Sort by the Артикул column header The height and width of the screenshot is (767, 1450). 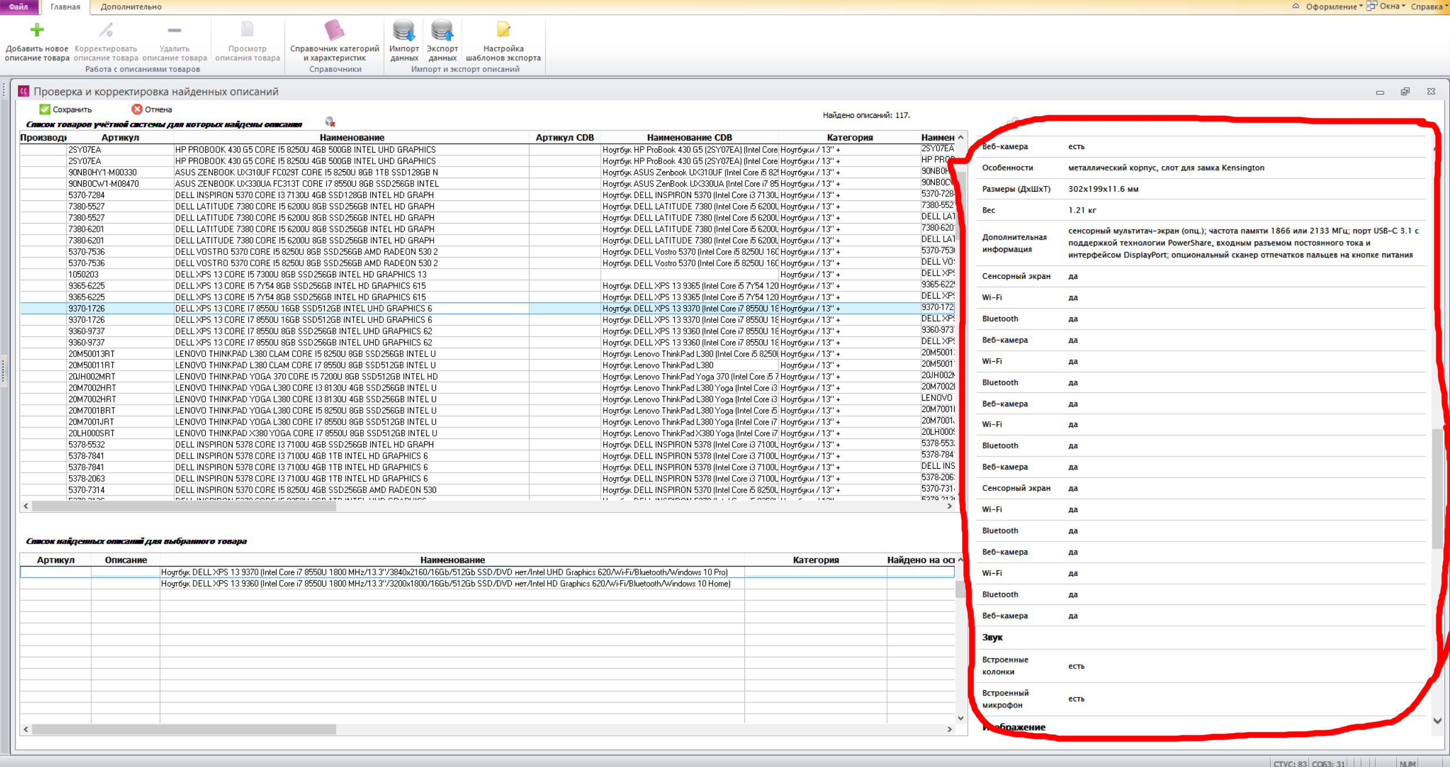(120, 137)
